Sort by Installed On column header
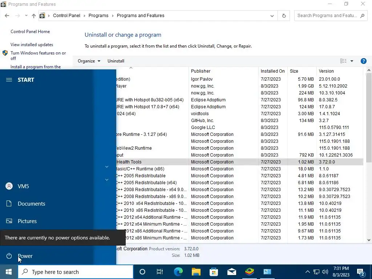 pos(273,71)
